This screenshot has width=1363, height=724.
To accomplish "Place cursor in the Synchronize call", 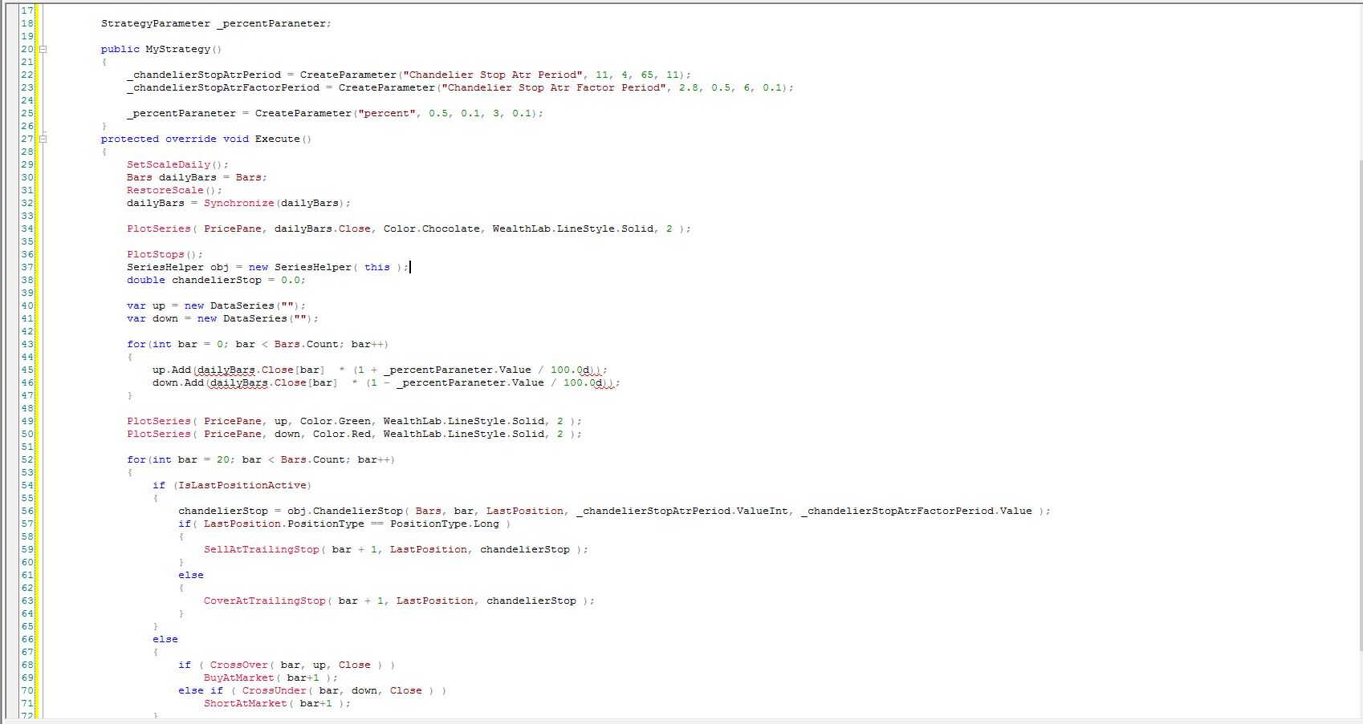I will coord(238,203).
